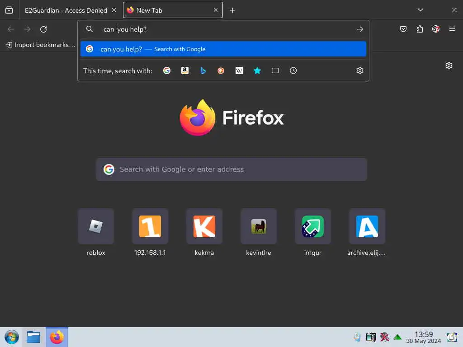This screenshot has height=347, width=463.
Task: Search this time with Bing icon
Action: (203, 70)
